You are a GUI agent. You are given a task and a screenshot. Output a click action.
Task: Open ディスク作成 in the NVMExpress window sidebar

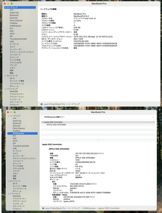click(18, 166)
